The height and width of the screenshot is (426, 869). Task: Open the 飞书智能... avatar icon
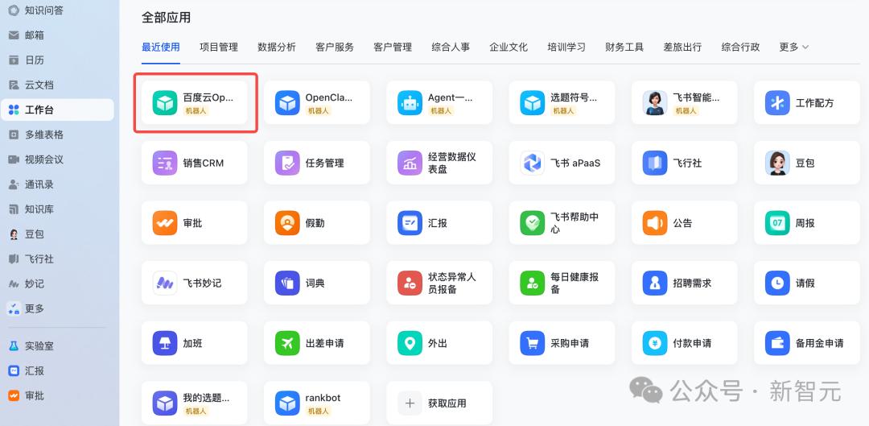654,103
